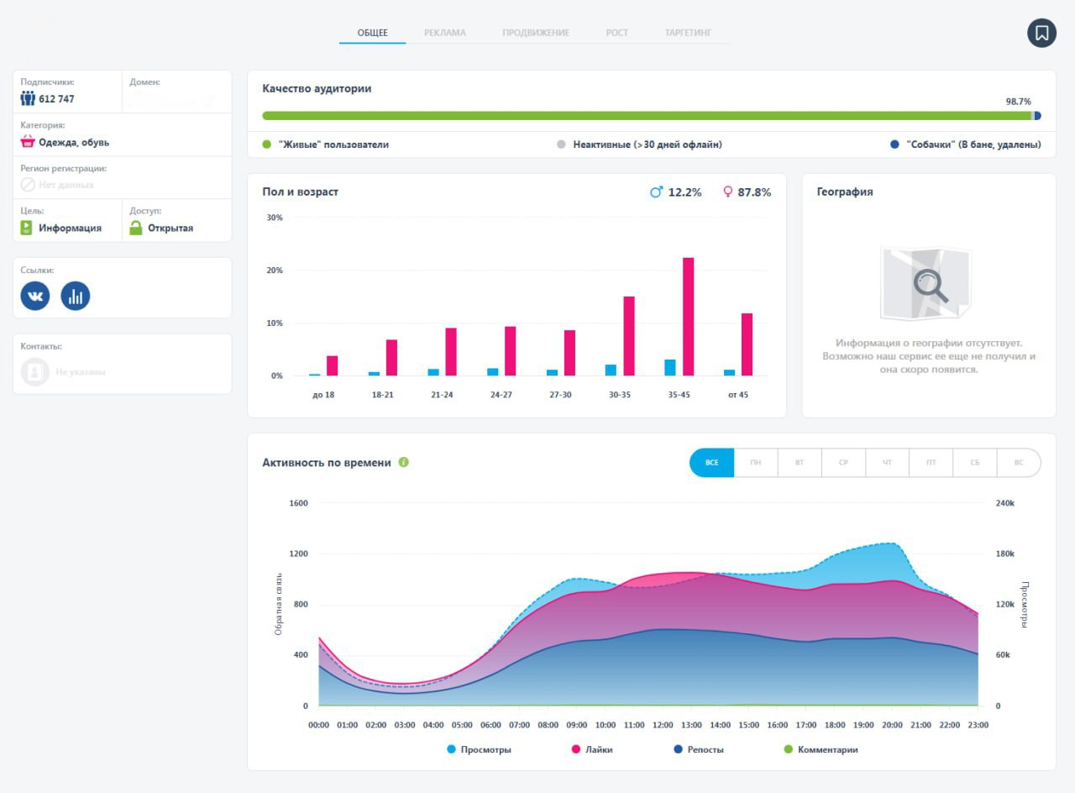Click the до 18 age group label
This screenshot has width=1075, height=793.
[x=323, y=395]
